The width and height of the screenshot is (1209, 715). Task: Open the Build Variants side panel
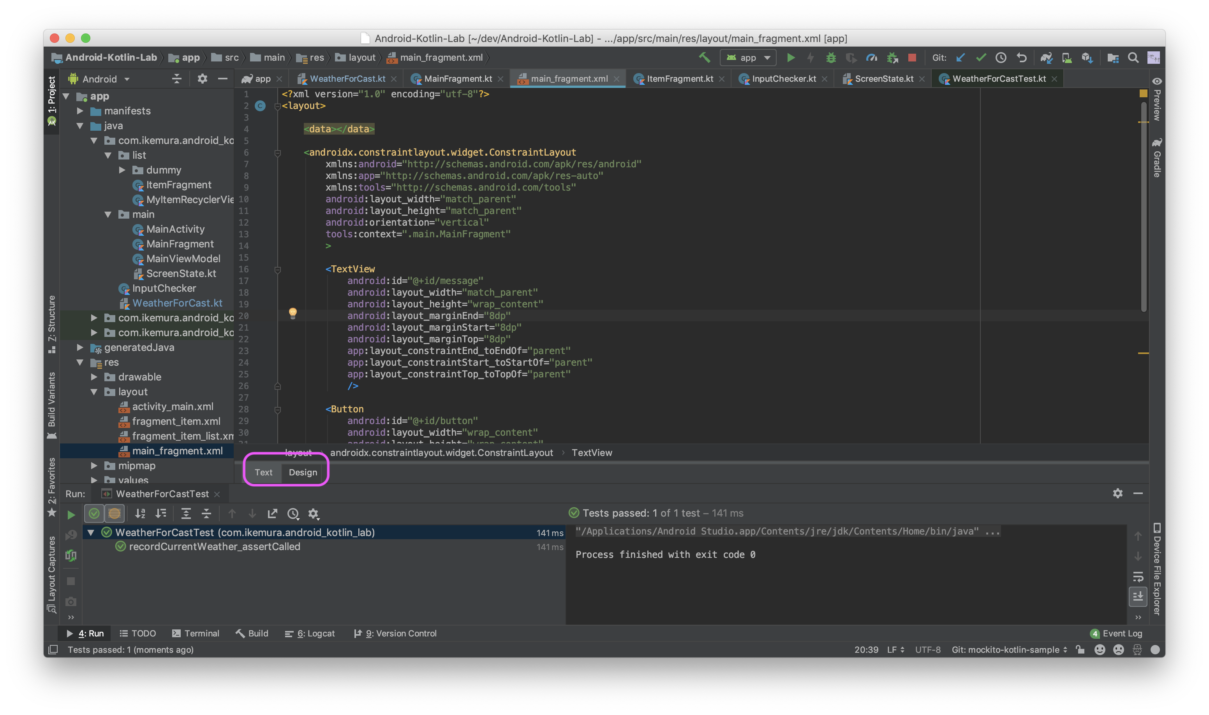point(51,406)
